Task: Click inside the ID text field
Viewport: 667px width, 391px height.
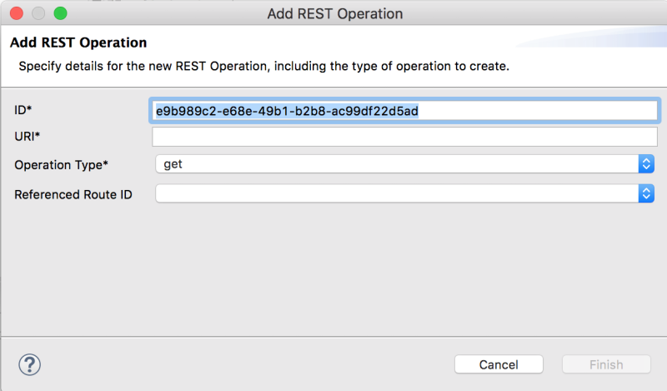Action: 542,110
